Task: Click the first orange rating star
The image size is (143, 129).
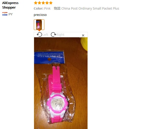Action: tap(36, 3)
